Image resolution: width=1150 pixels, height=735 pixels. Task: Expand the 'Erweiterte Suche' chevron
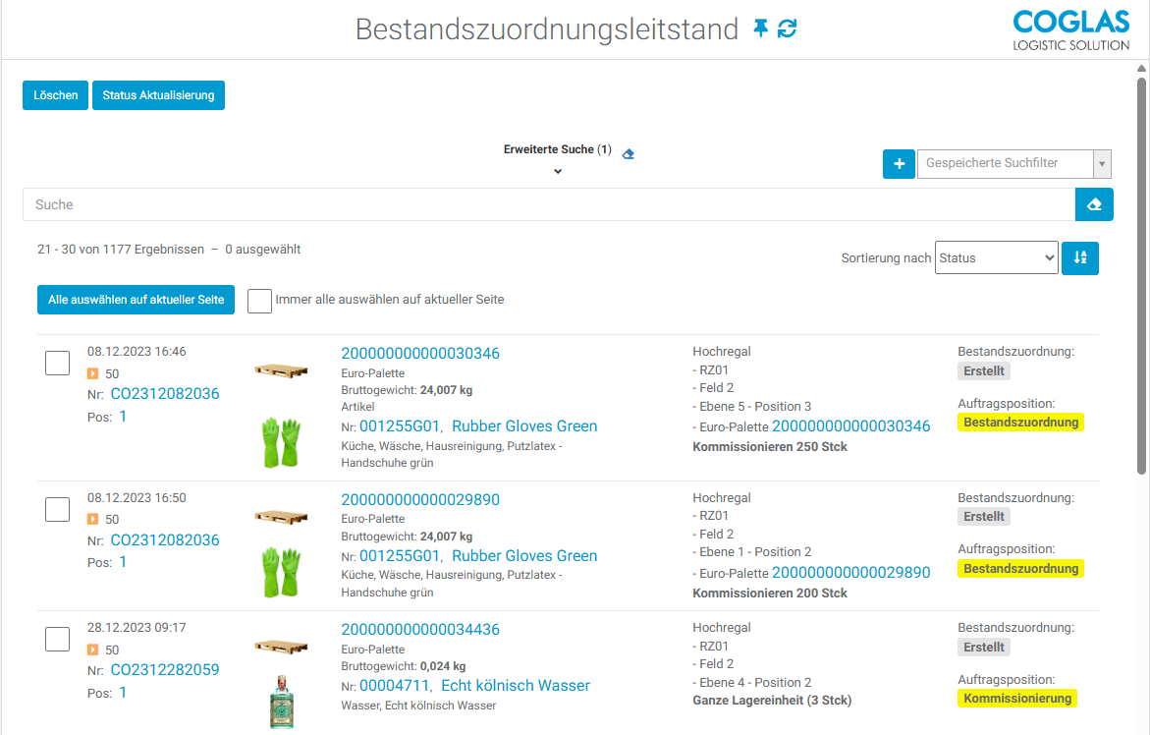(x=557, y=171)
